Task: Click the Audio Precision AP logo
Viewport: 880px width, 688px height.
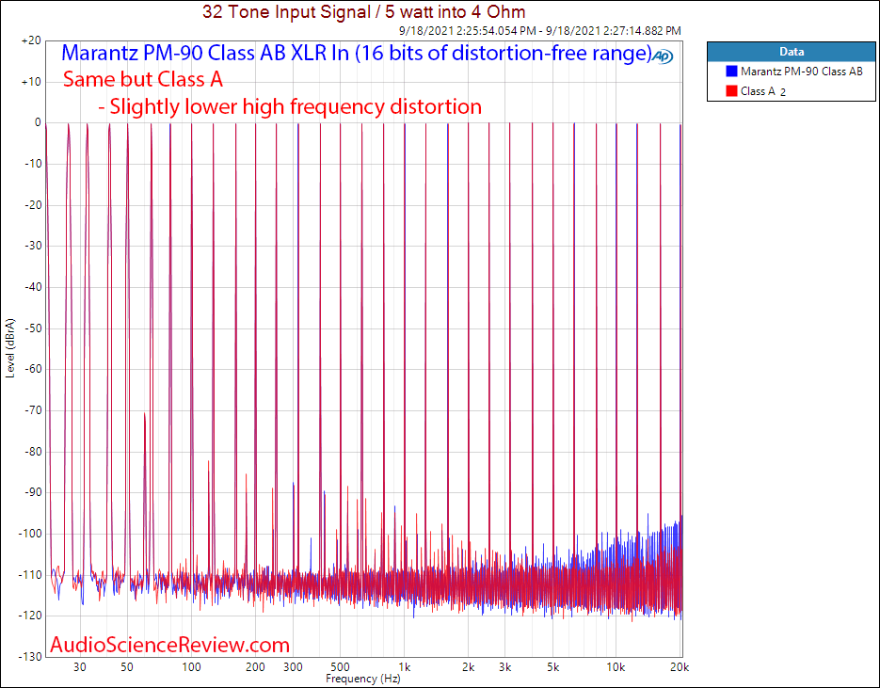Action: pyautogui.click(x=663, y=56)
